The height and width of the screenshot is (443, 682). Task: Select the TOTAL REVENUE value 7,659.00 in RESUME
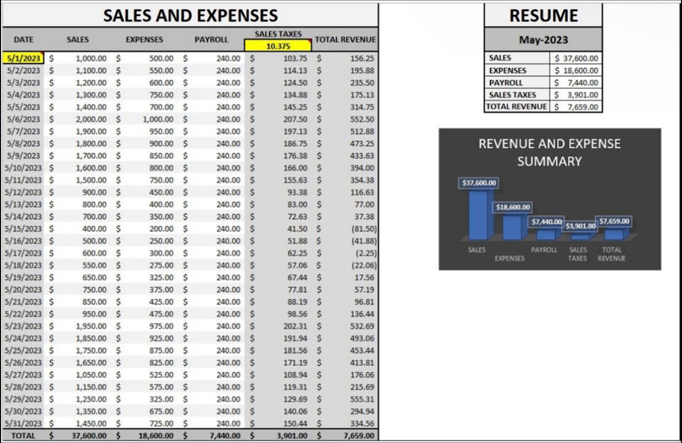pyautogui.click(x=578, y=106)
